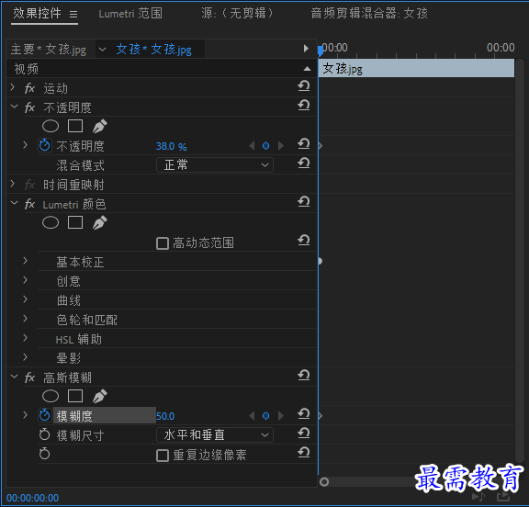Go to previous 不透明度 keyframe
The height and width of the screenshot is (507, 529).
252,146
